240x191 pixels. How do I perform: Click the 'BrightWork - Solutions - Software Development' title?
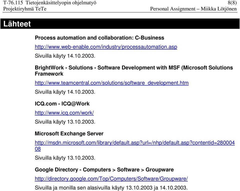pos(134,70)
